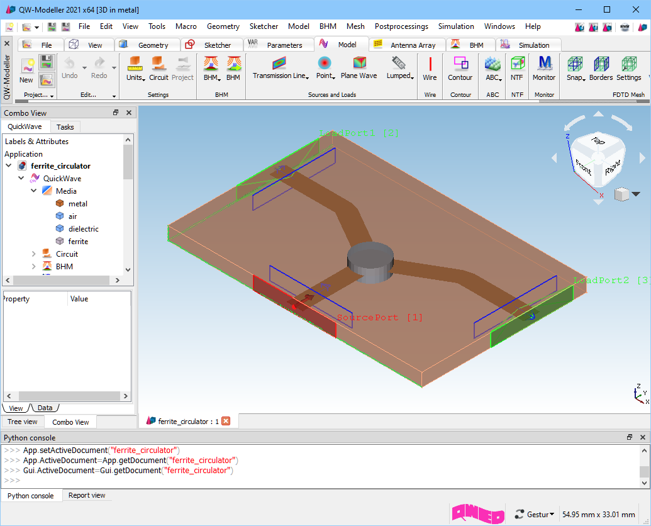Switch to the Report view tab
This screenshot has width=651, height=526.
point(87,495)
